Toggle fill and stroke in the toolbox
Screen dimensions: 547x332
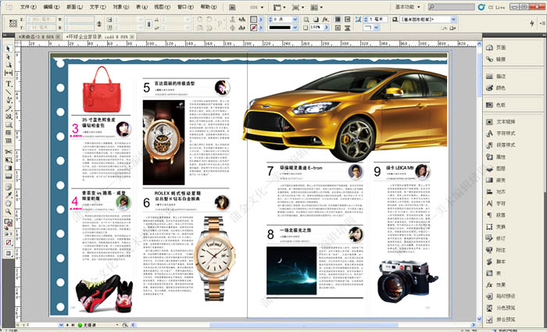[x=8, y=223]
